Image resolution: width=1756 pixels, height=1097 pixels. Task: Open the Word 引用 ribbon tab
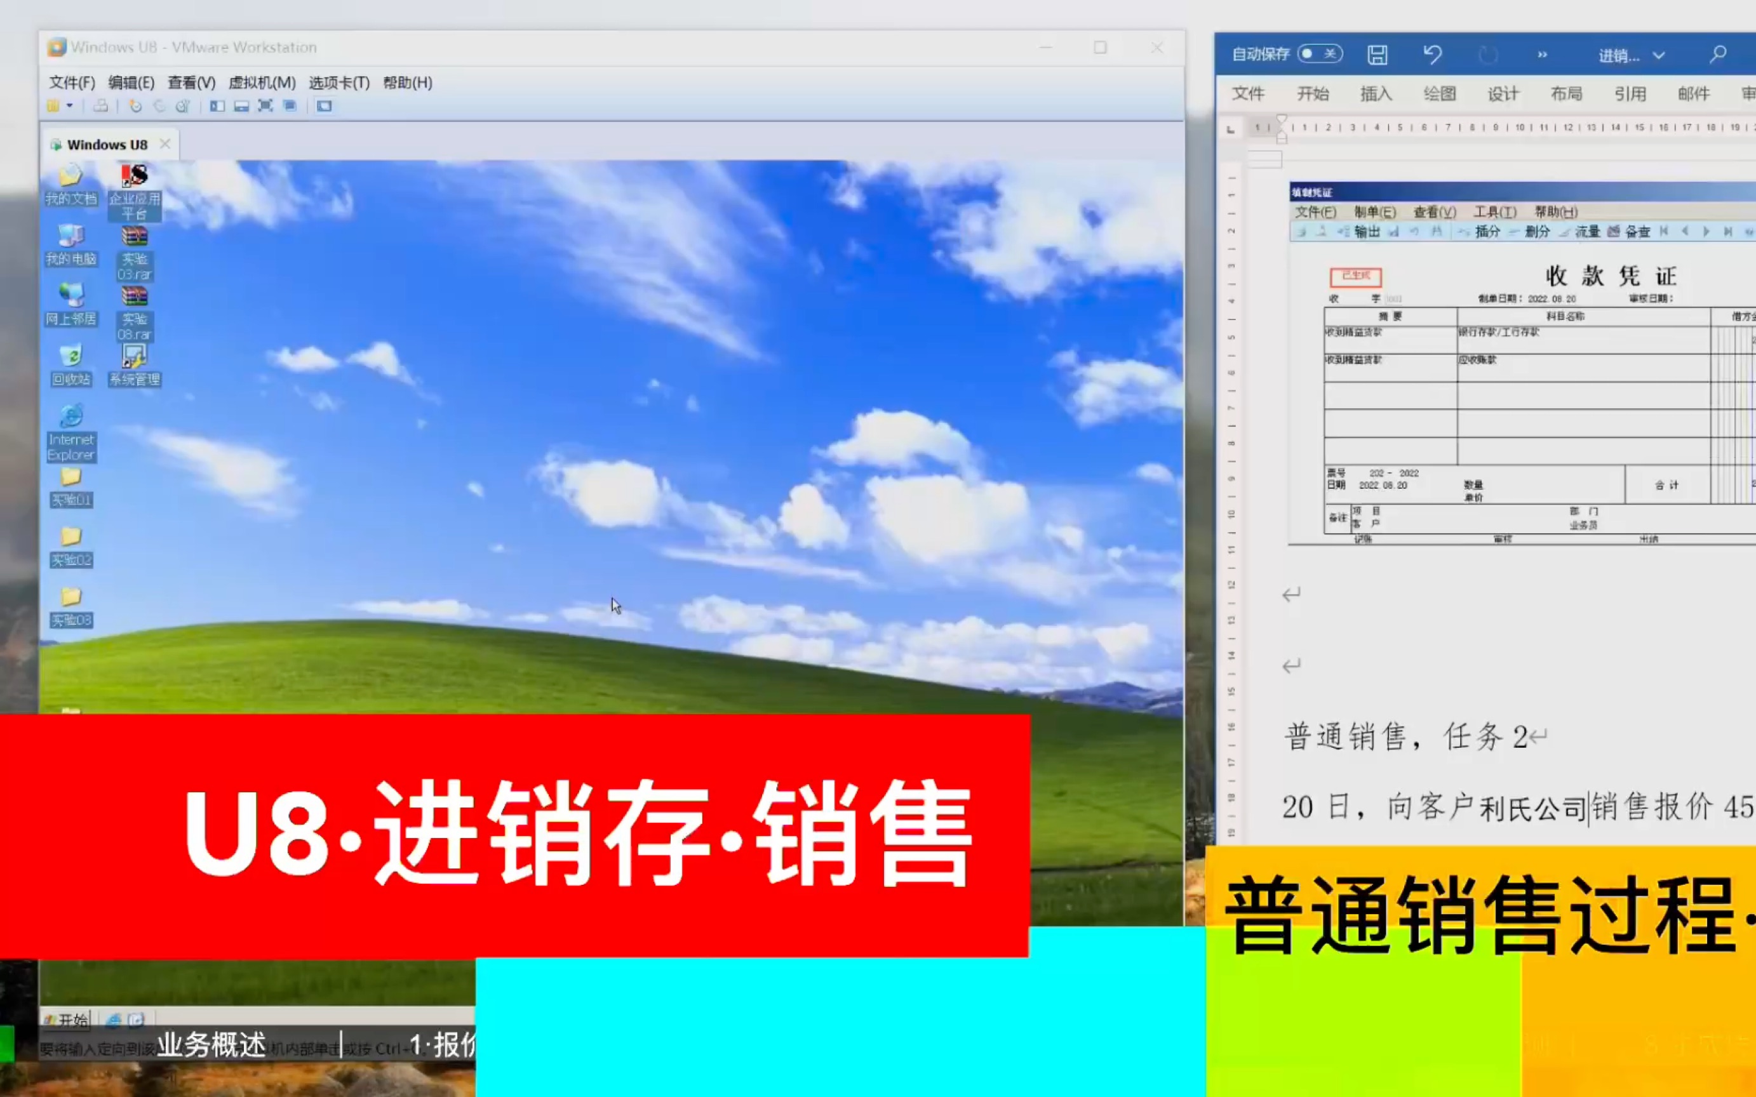click(1630, 93)
